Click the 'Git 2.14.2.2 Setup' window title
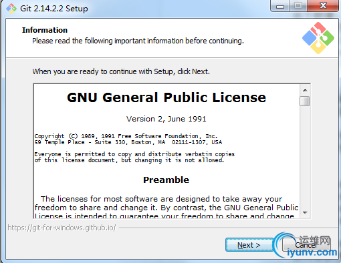Image resolution: width=341 pixels, height=263 pixels. (x=54, y=9)
